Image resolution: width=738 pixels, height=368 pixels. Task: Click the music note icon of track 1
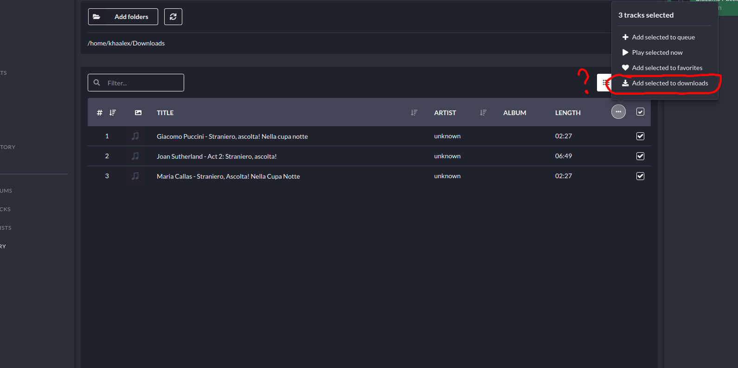pyautogui.click(x=135, y=136)
